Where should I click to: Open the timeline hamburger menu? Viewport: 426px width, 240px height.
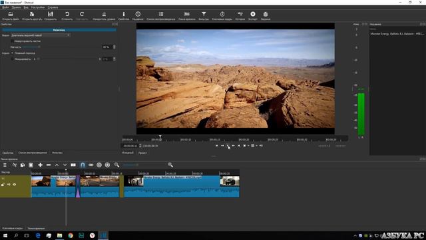click(x=5, y=165)
